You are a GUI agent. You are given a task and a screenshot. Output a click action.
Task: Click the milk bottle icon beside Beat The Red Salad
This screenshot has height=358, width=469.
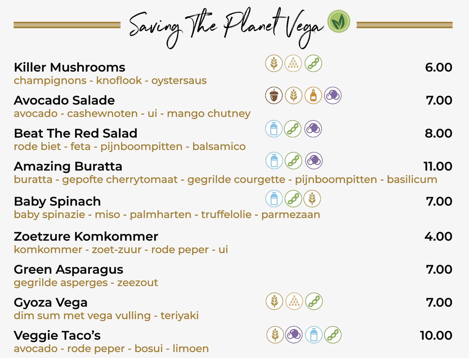click(x=274, y=129)
